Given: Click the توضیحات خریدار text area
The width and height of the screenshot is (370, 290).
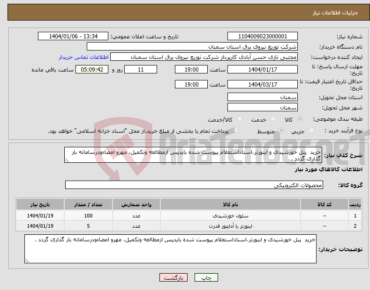Looking at the screenshot, I should coord(170,249).
